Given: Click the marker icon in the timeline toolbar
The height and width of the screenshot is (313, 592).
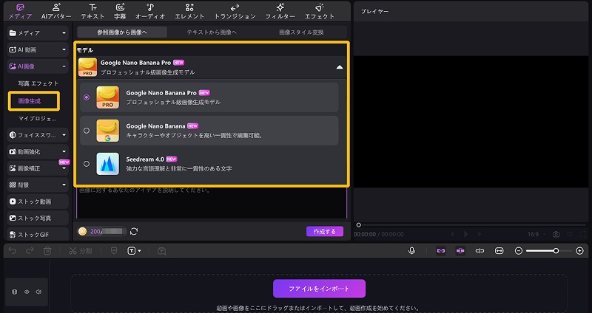Looking at the screenshot, I should tap(114, 251).
